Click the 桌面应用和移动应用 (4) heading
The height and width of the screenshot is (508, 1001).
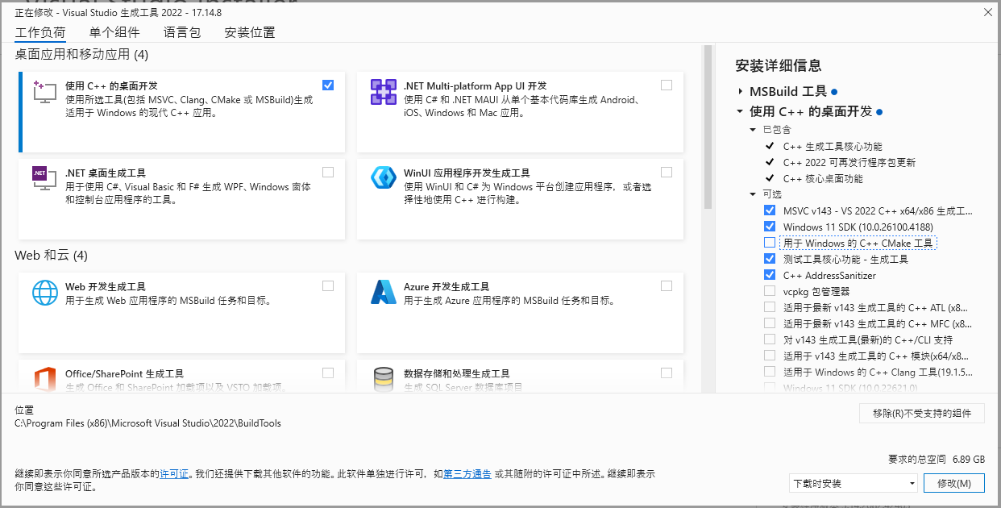[81, 55]
